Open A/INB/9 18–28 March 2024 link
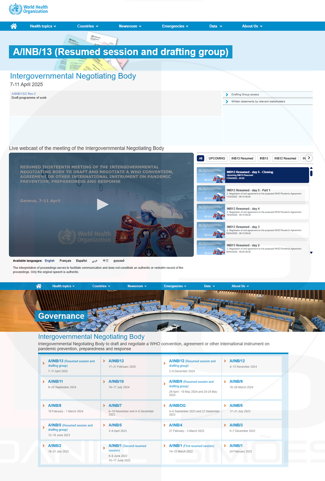The width and height of the screenshot is (325, 481). click(236, 381)
